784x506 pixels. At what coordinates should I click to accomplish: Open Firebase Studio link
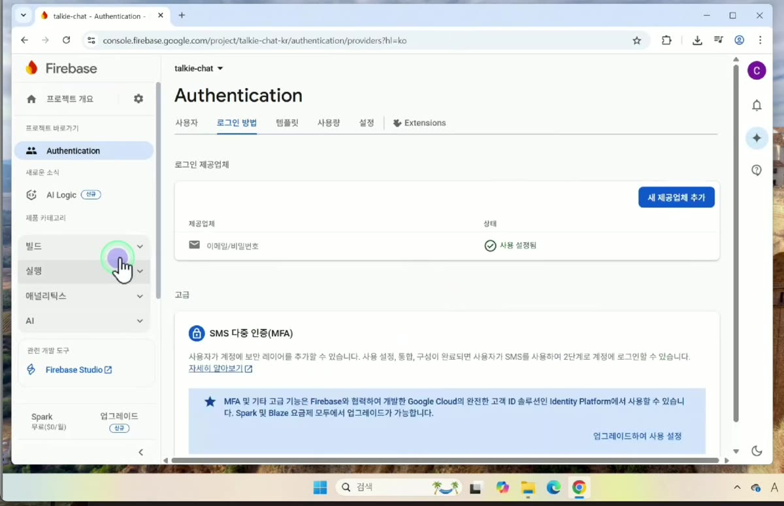click(x=78, y=370)
